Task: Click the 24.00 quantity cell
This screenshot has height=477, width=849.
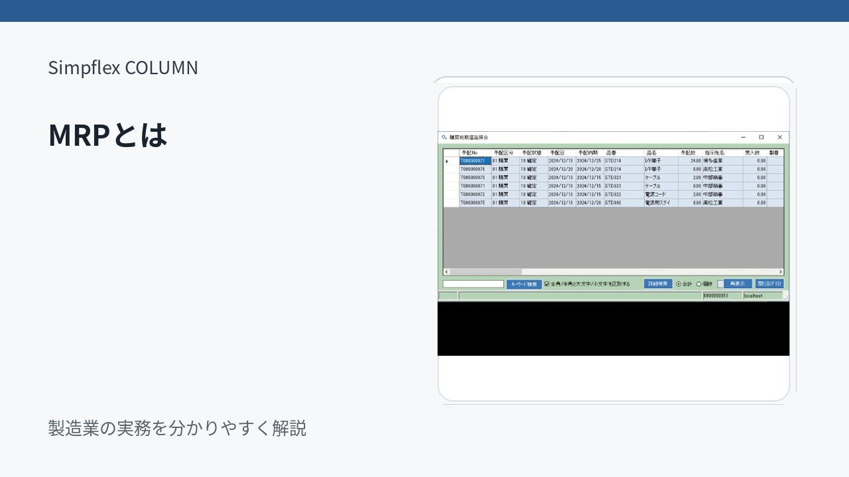Action: (x=690, y=161)
